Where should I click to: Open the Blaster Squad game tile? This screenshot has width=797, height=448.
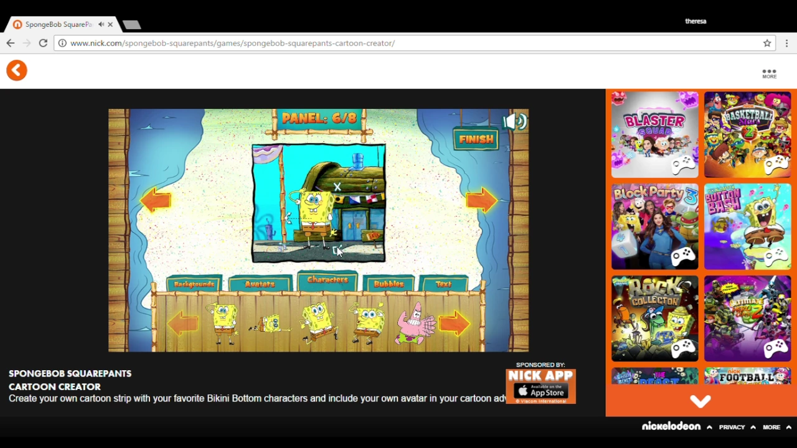pyautogui.click(x=655, y=134)
